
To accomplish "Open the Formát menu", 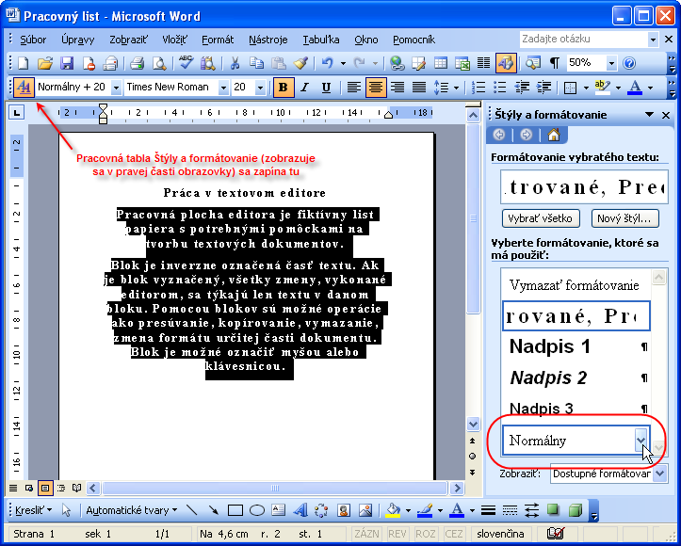I will [218, 40].
